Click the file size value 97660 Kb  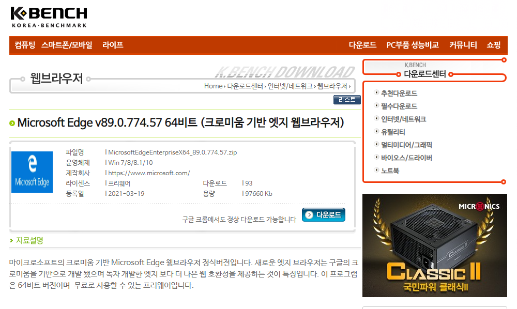(258, 194)
